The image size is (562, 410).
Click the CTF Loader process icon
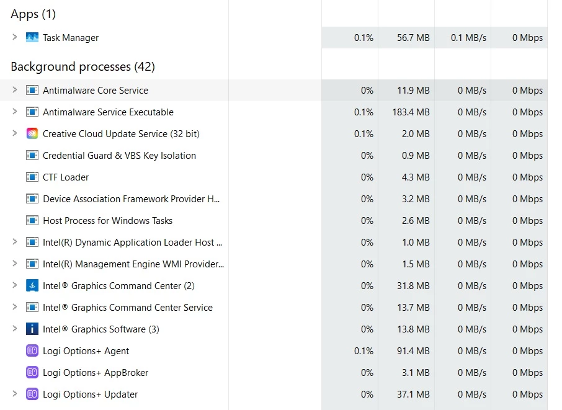coord(32,177)
